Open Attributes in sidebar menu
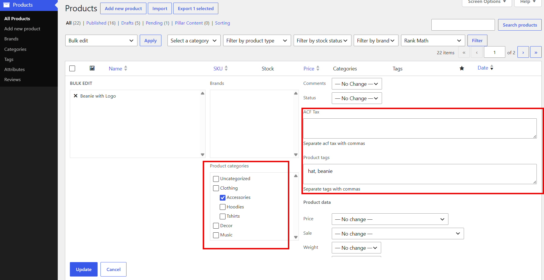 click(x=14, y=69)
